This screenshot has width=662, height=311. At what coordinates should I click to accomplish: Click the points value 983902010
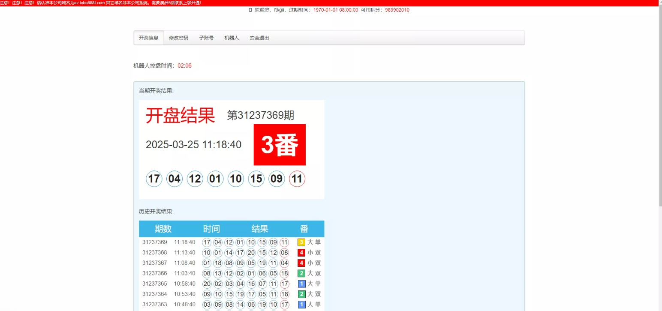point(397,10)
